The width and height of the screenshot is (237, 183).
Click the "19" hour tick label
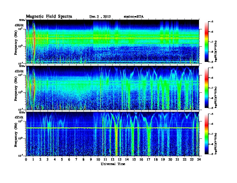(163, 160)
